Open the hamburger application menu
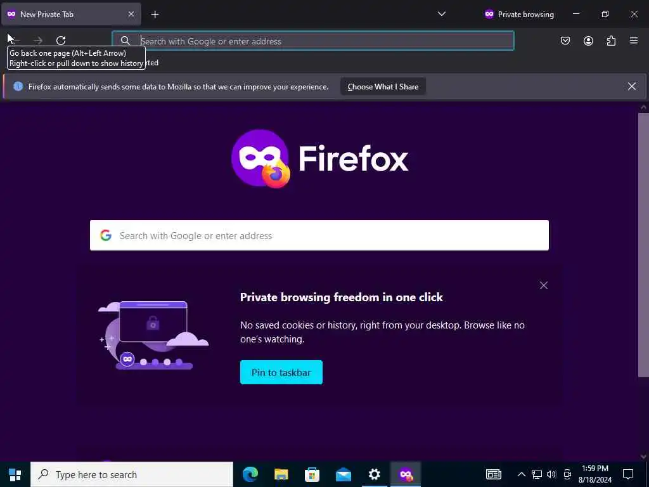 tap(634, 41)
